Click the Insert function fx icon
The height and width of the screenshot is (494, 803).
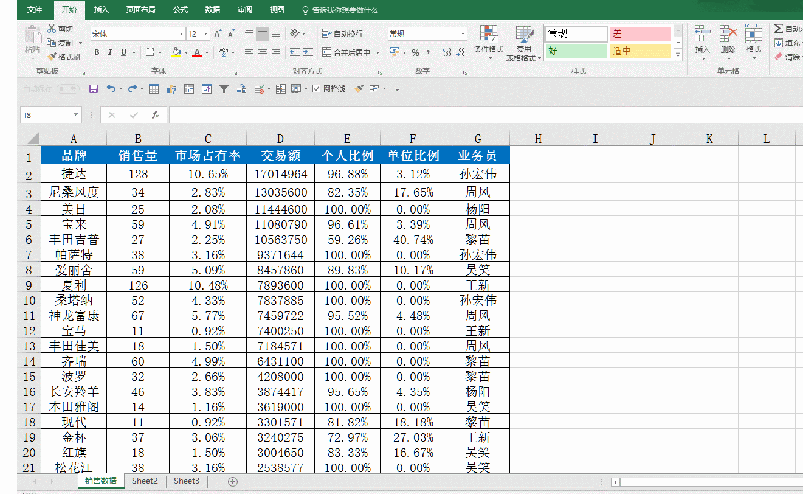[x=156, y=115]
